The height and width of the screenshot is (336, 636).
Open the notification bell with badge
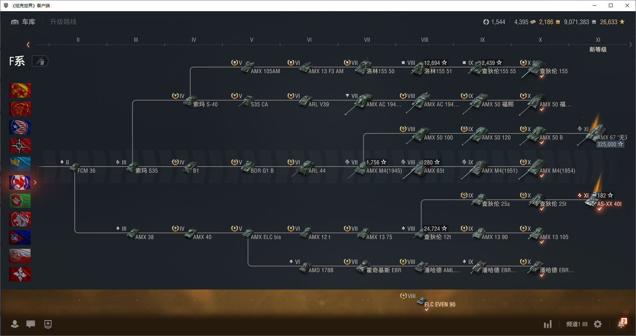point(621,324)
